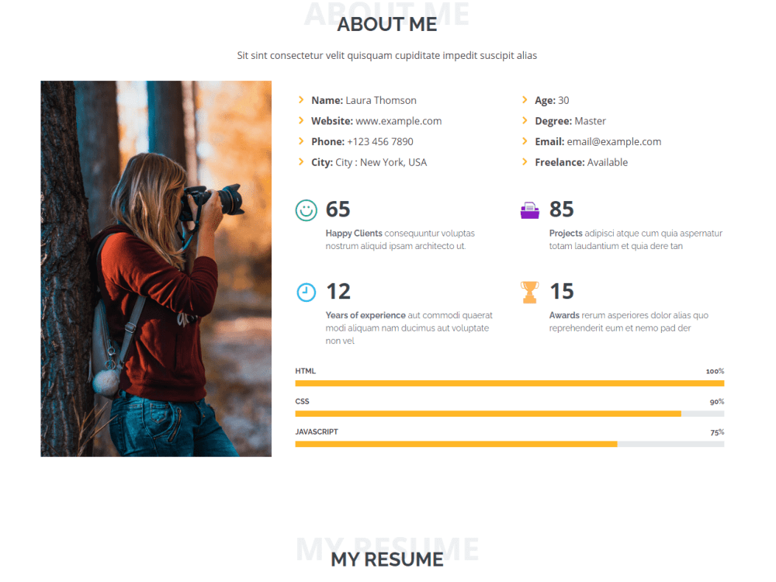Click the 90% CSS value
The image size is (776, 582).
click(x=717, y=401)
